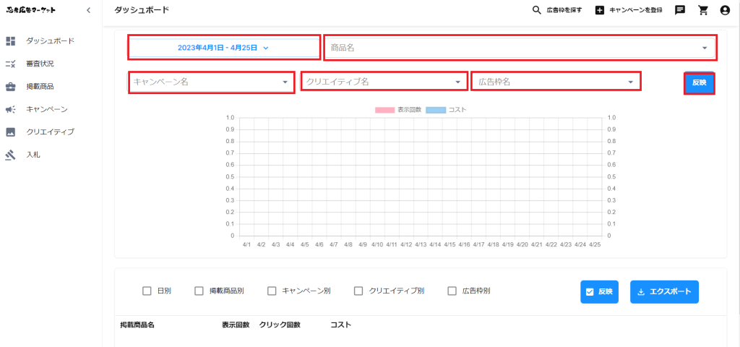This screenshot has height=347, width=740.
Task: Click the キャンペーン megaphone icon
Action: pos(11,110)
